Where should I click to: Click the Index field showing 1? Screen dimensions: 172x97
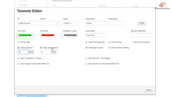(x=51, y=23)
